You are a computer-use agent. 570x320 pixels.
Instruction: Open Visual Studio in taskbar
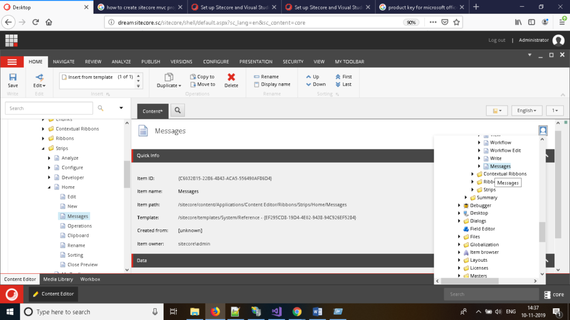pyautogui.click(x=277, y=312)
